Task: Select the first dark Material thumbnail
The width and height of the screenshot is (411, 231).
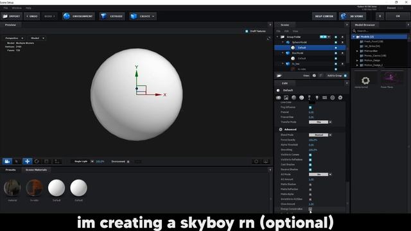Action: coord(12,188)
